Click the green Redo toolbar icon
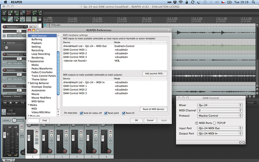Viewport: 259px width, 162px height. coord(34,13)
